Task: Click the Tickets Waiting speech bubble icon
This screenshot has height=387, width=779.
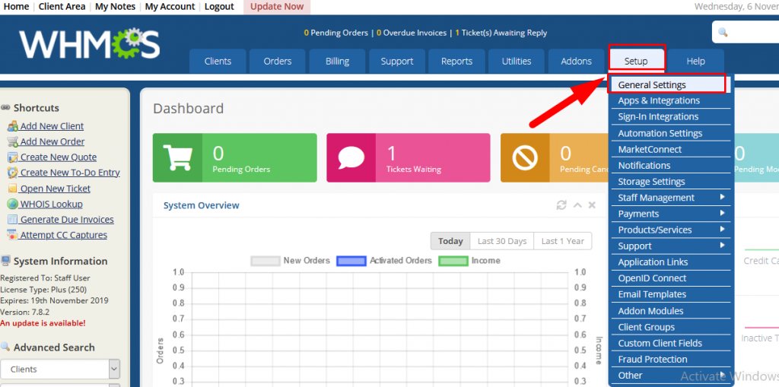Action: (x=351, y=157)
